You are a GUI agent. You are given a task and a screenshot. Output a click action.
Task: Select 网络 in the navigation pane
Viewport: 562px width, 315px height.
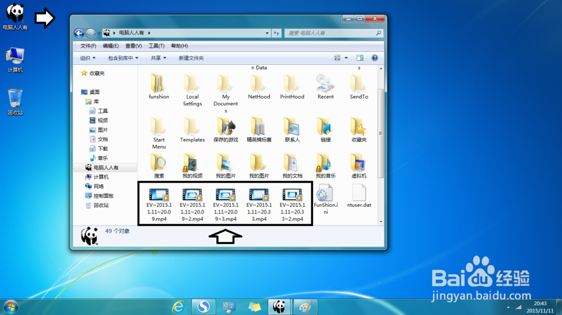94,186
